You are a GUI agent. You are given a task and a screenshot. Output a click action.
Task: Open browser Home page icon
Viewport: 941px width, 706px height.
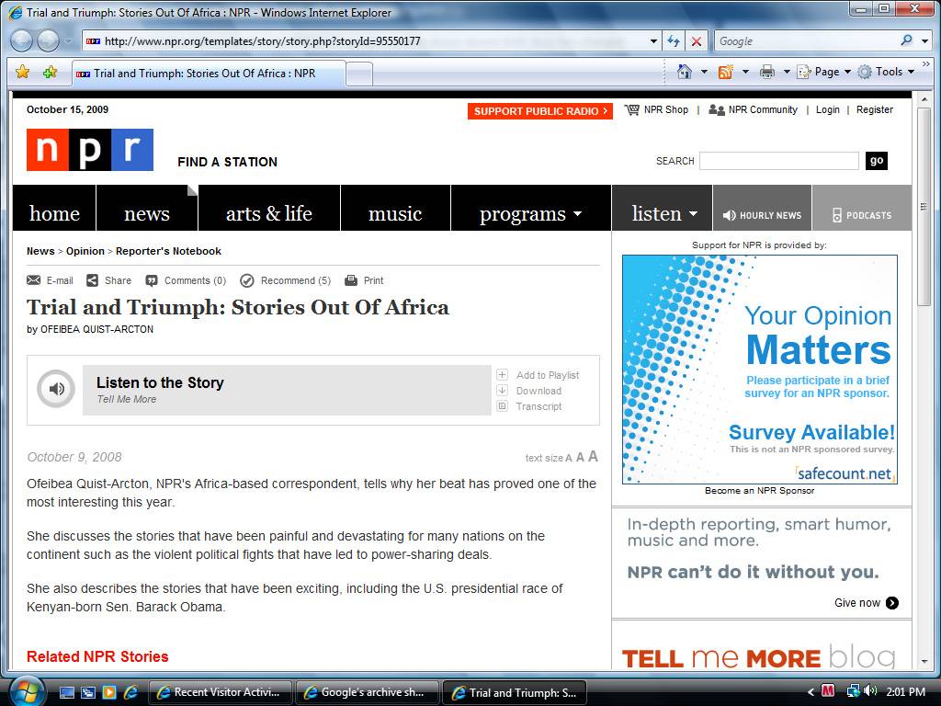tap(684, 72)
